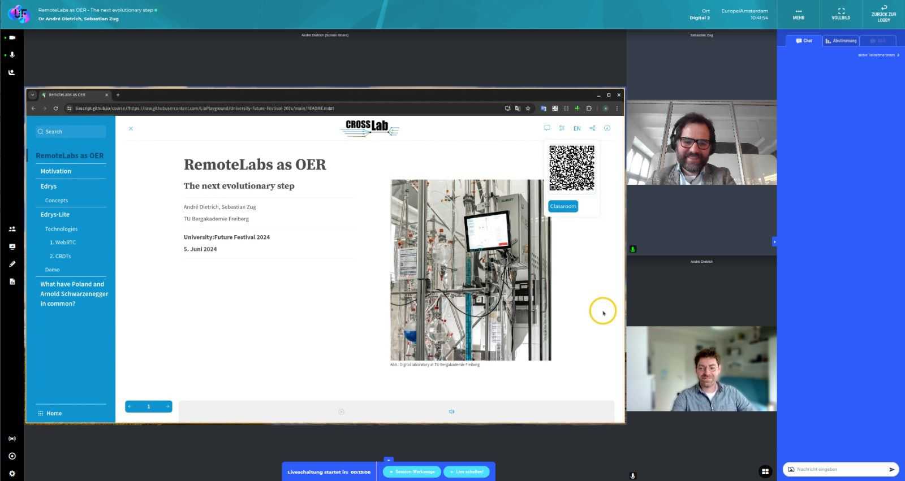Click the screen share icon in sidebar
Viewport: 905px width, 481px height.
coord(12,246)
